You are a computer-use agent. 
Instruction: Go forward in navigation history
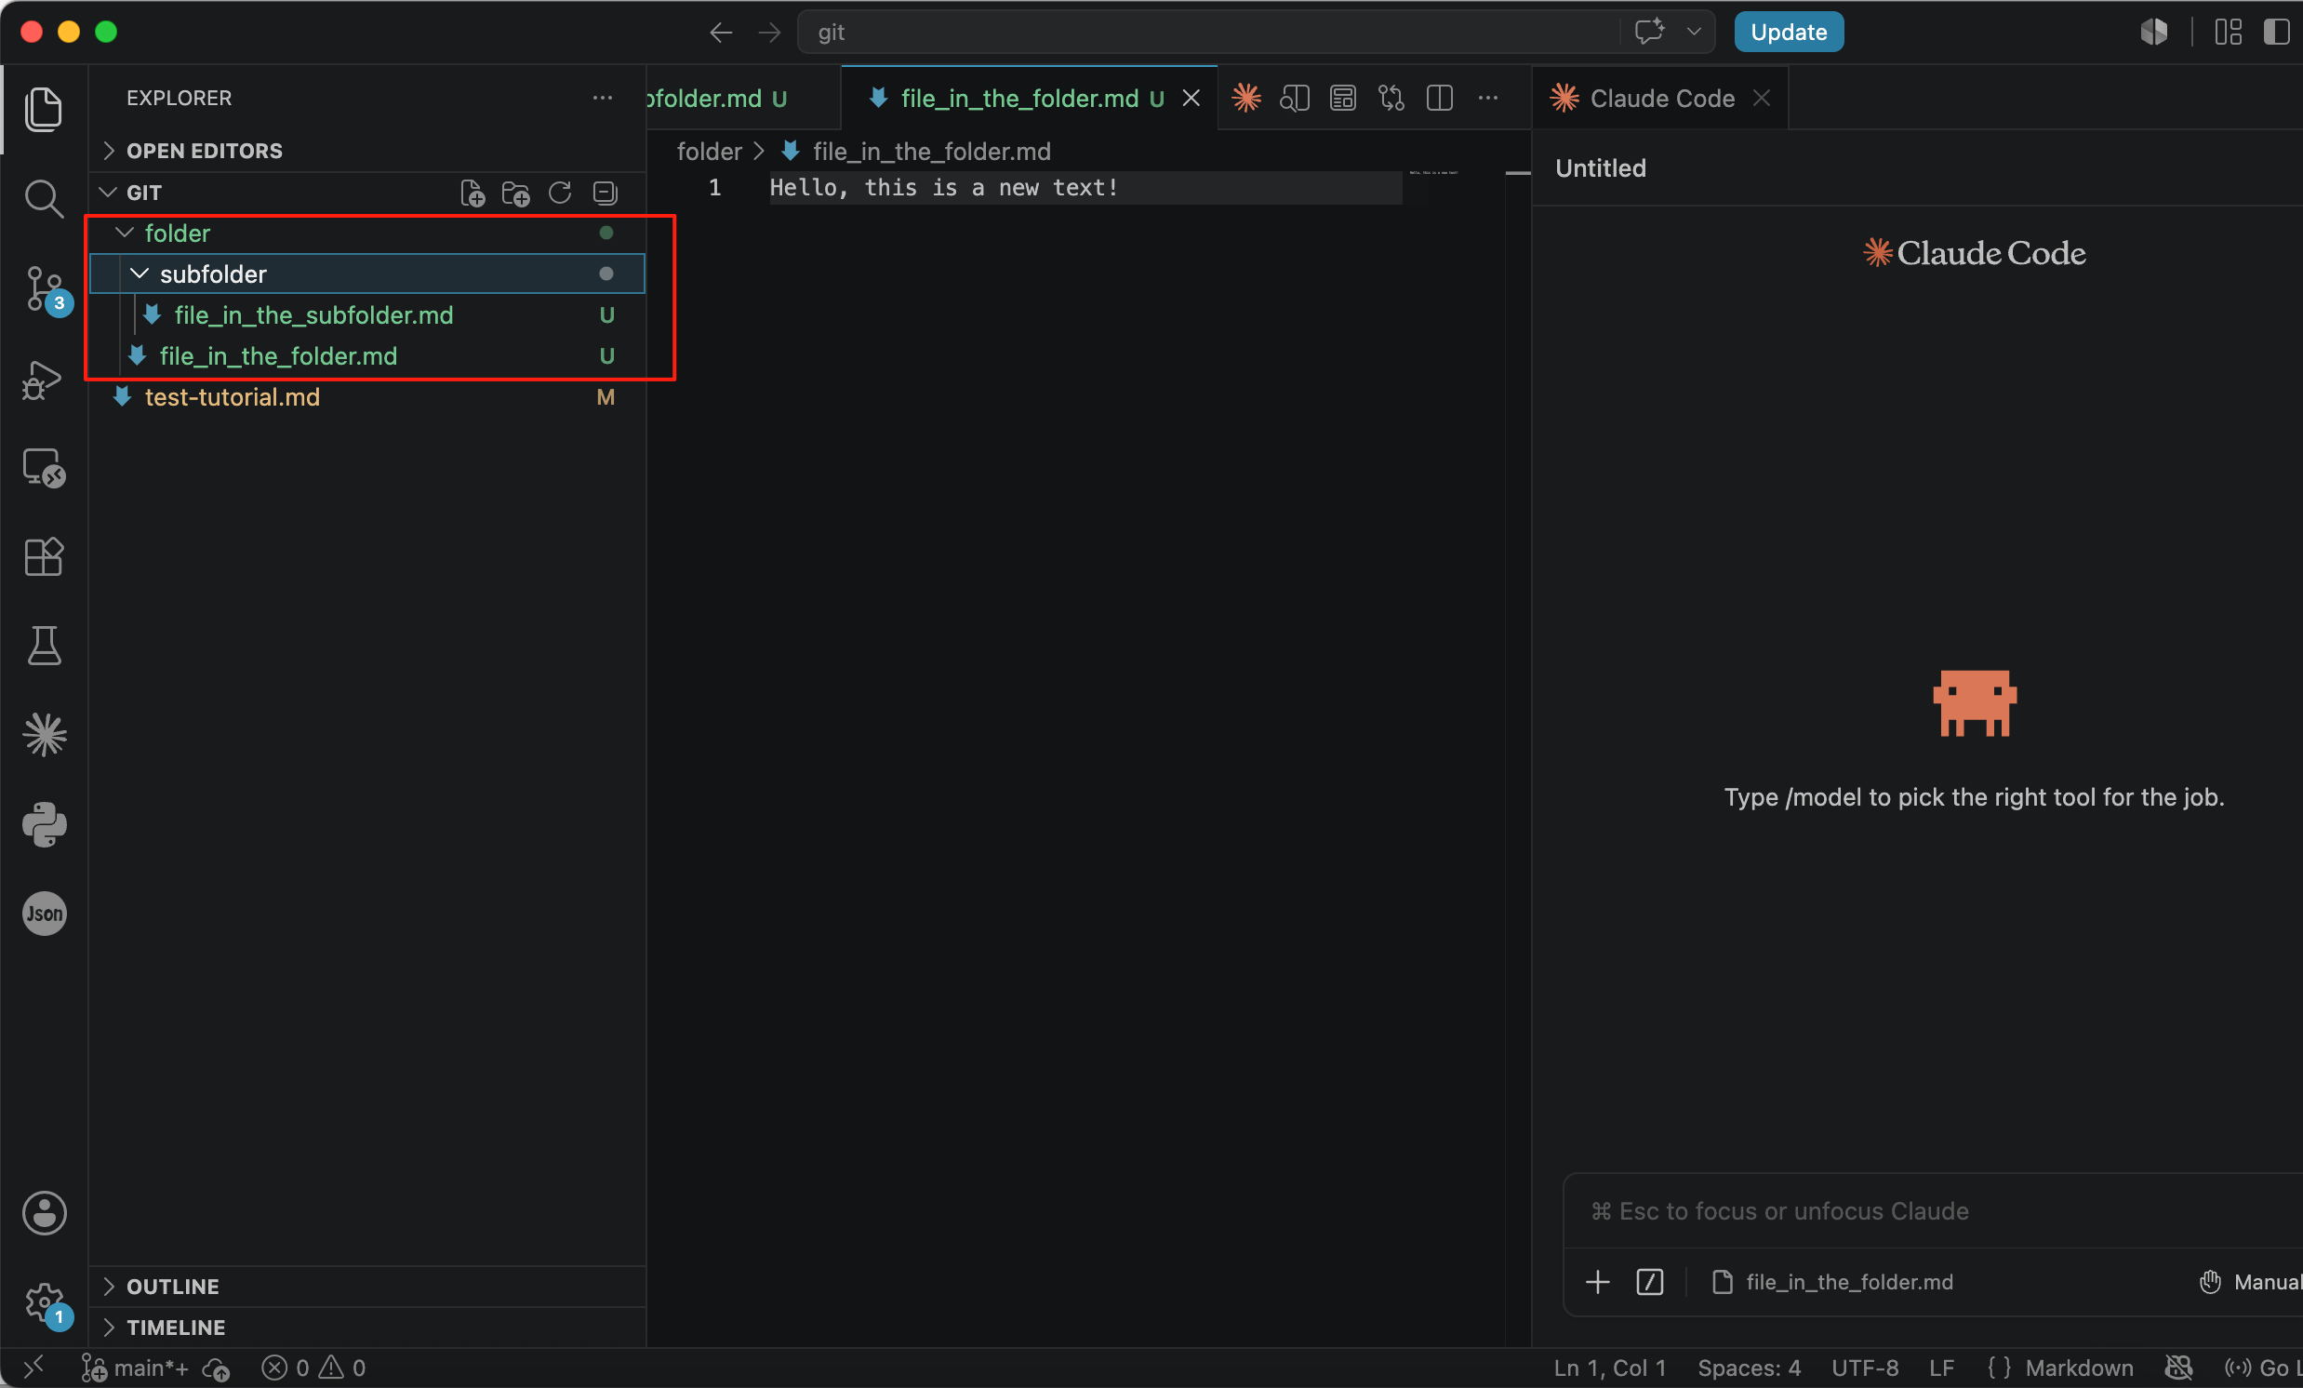tap(769, 33)
